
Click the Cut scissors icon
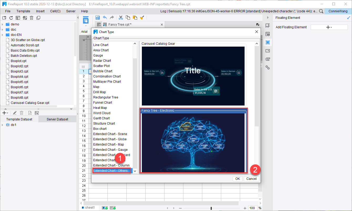pos(121,18)
